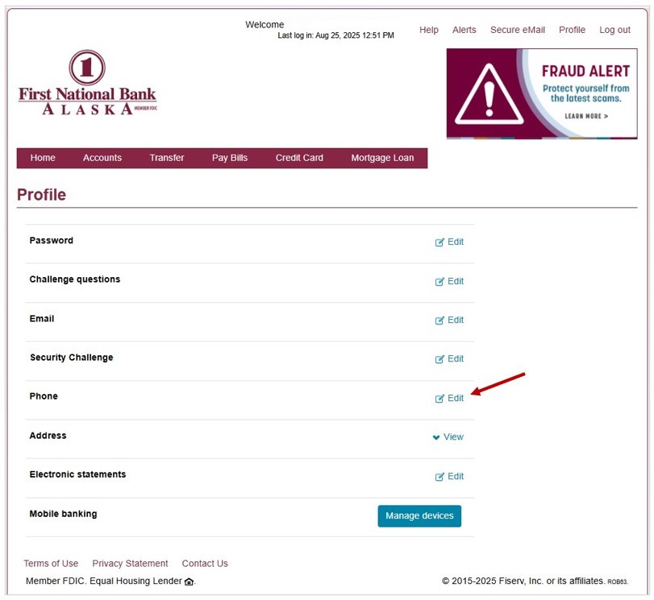The image size is (654, 600).
Task: Select Transfer in the navigation bar
Action: click(x=167, y=158)
